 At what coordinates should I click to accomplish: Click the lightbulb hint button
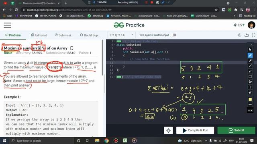[x=168, y=130]
